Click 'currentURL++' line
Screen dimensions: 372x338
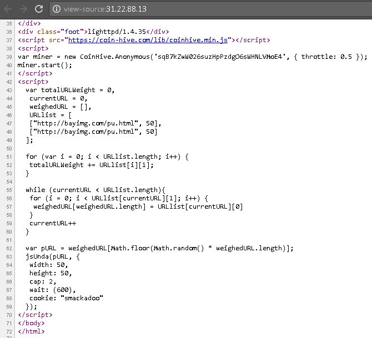[x=53, y=223]
